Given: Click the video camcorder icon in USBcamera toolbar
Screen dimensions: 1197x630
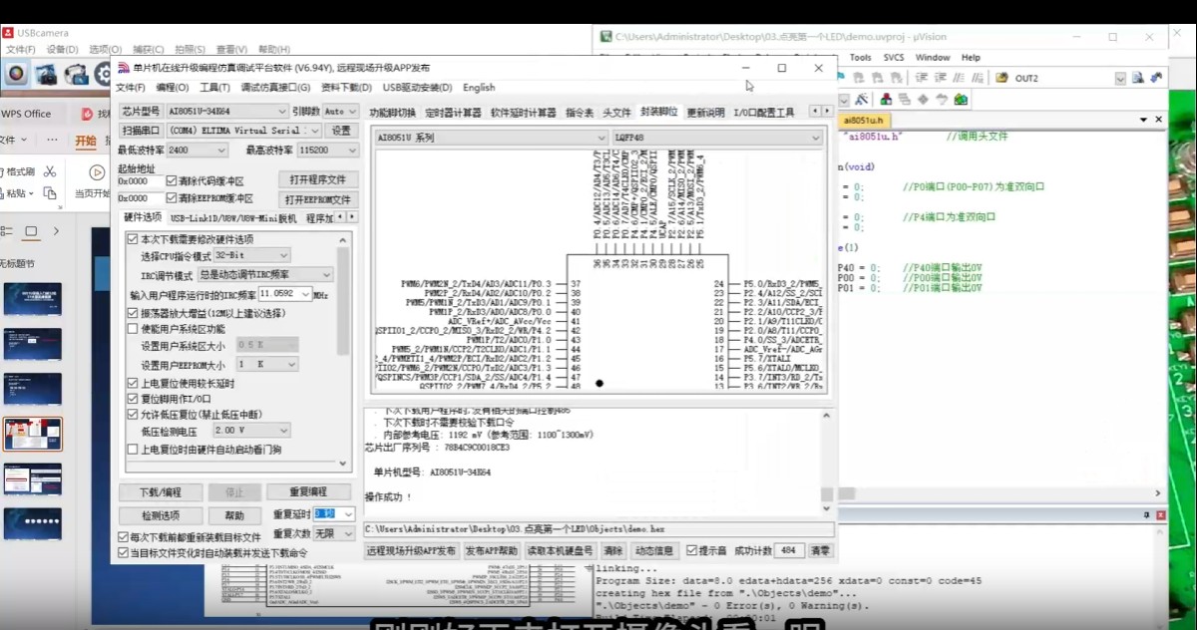Looking at the screenshot, I should click(76, 74).
